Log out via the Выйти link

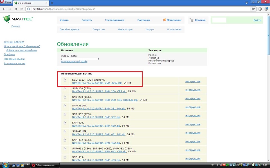257,20
